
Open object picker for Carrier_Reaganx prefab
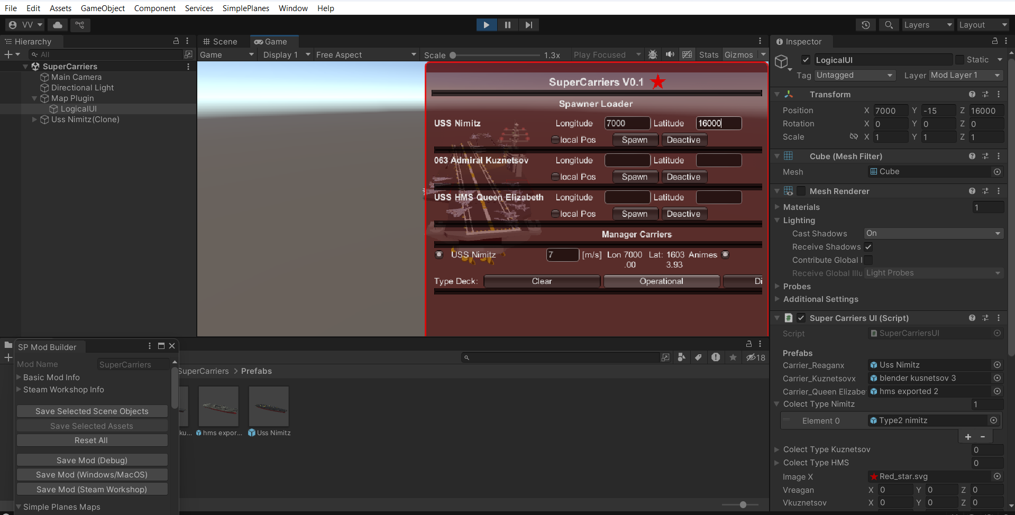[997, 365]
